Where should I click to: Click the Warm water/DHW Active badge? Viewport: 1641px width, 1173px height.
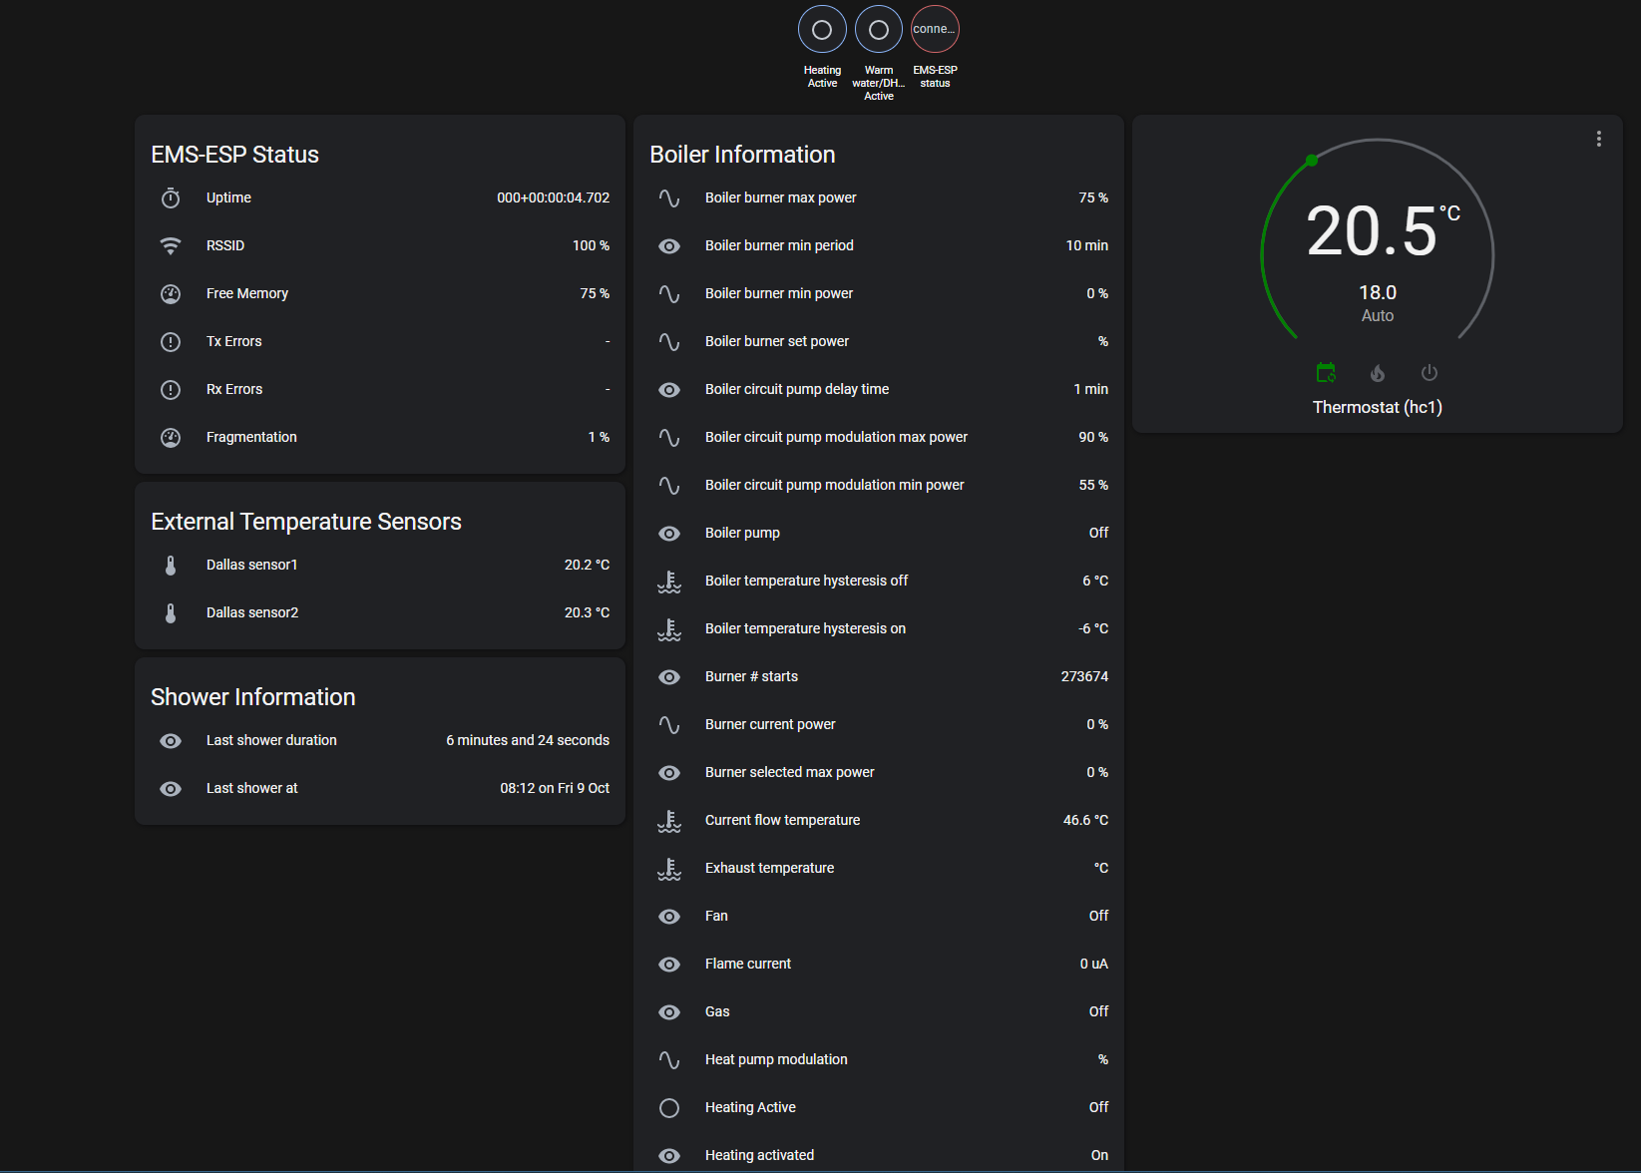tap(879, 30)
